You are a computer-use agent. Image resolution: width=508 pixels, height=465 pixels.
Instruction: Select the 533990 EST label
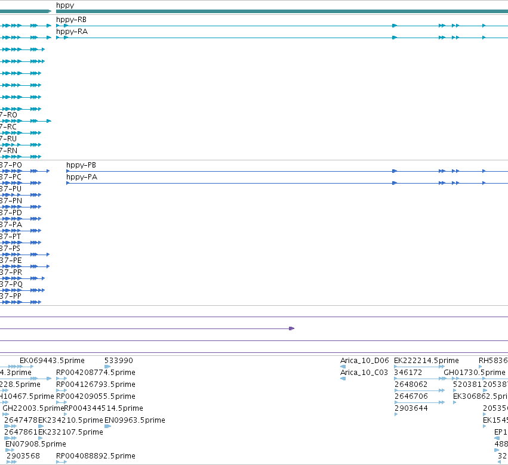[x=119, y=361]
